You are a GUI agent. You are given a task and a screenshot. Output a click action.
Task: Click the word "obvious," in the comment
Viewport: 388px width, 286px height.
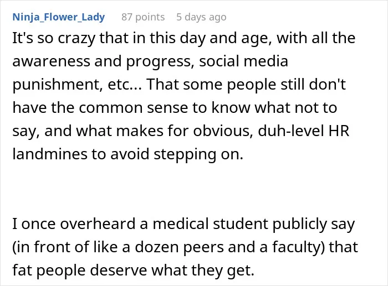tap(223, 131)
